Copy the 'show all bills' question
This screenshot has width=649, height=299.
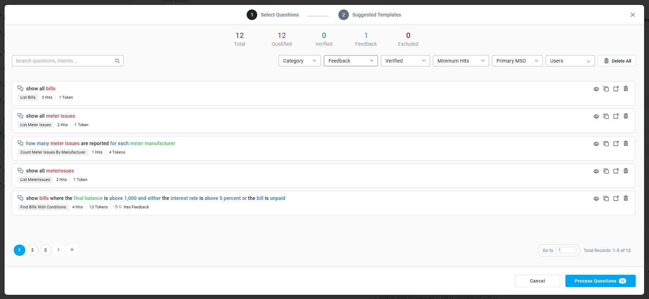pyautogui.click(x=606, y=89)
